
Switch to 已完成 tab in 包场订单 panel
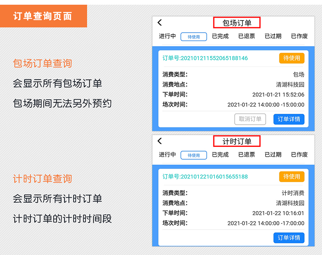(220, 36)
